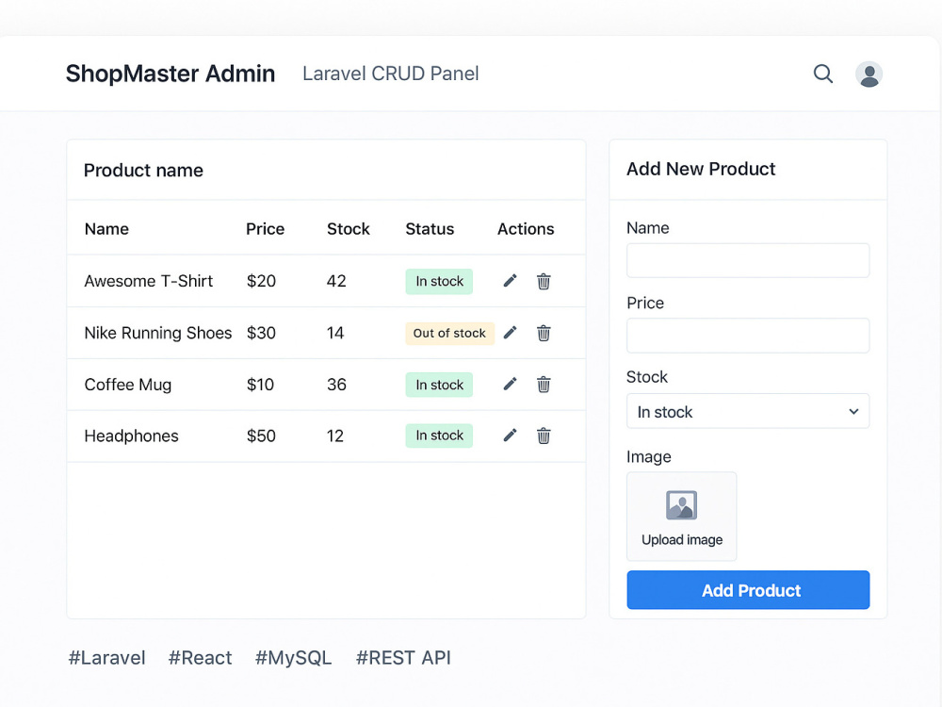Click the $30 price cell
Viewport: 942px width, 707px height.
coord(261,333)
